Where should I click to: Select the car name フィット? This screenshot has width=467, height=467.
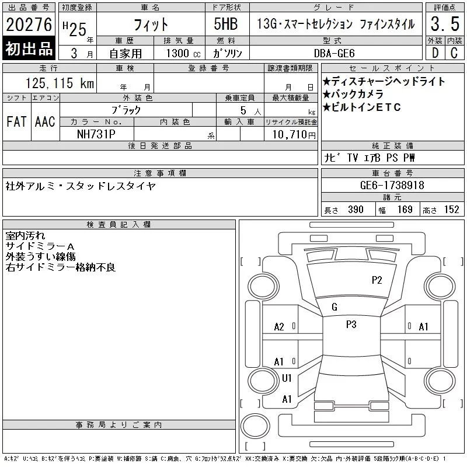click(151, 25)
